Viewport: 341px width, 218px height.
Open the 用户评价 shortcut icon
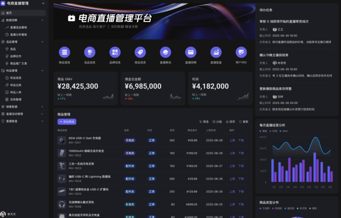[241, 52]
